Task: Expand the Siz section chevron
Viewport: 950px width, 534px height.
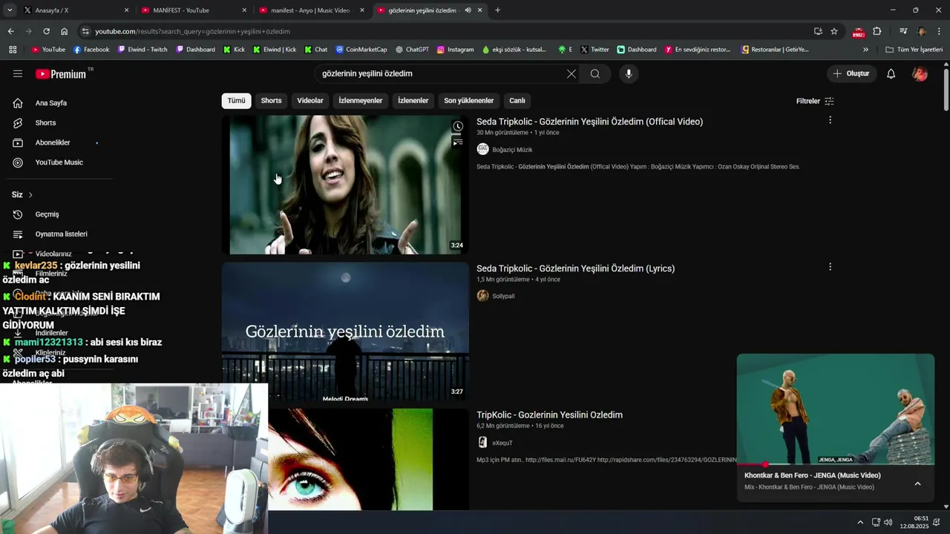Action: pos(30,195)
